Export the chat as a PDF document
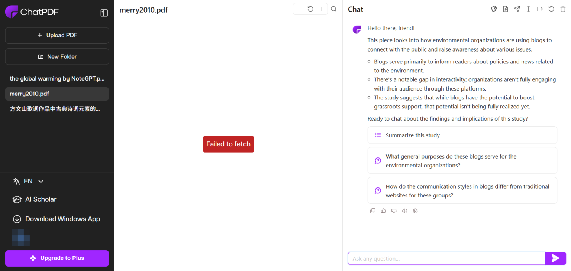This screenshot has width=571, height=271. point(505,9)
